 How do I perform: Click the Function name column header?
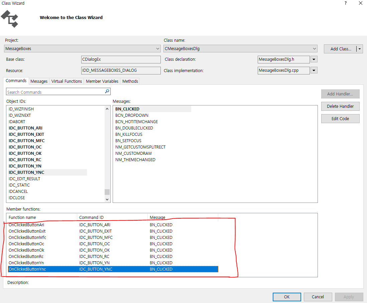(x=42, y=217)
